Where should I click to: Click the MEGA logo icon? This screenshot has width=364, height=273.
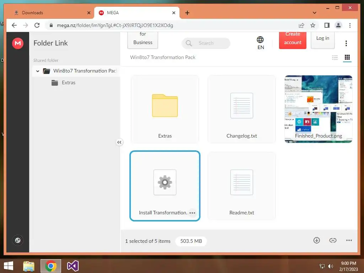(x=18, y=43)
